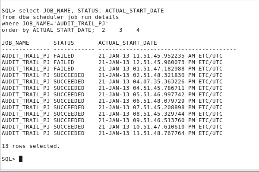The image size is (259, 172).
Task: Click the ACTUAL_START_DATE column header
Action: pos(128,43)
